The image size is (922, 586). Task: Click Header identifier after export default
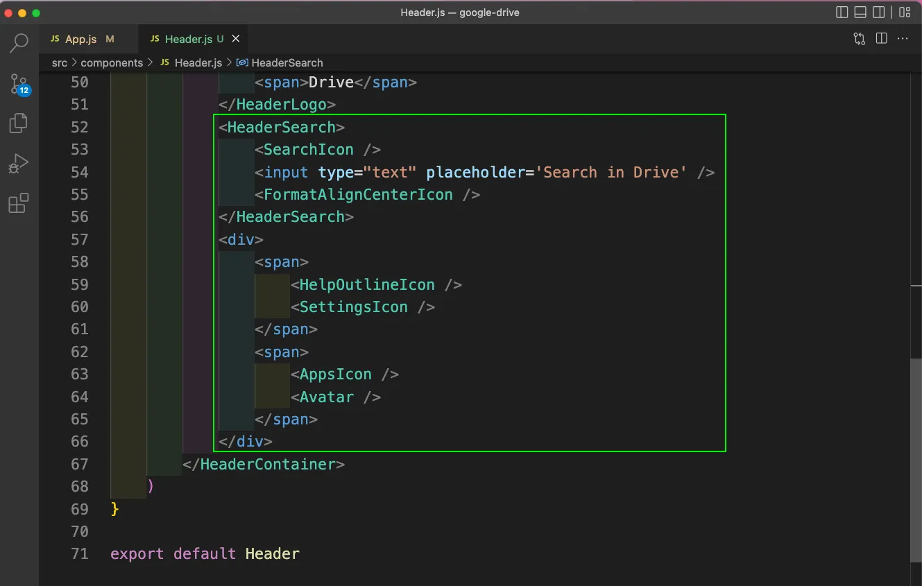tap(273, 553)
